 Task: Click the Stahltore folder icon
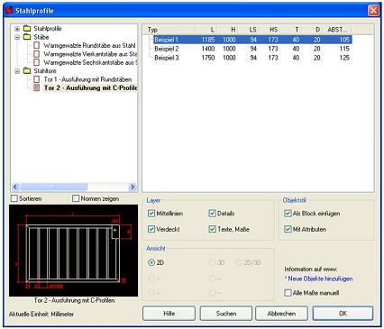(27, 71)
